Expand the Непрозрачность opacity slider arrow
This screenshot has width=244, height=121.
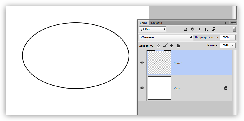point(233,37)
